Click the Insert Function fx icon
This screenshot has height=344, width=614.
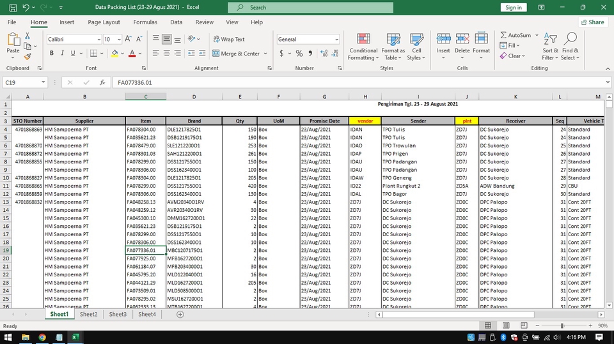102,82
